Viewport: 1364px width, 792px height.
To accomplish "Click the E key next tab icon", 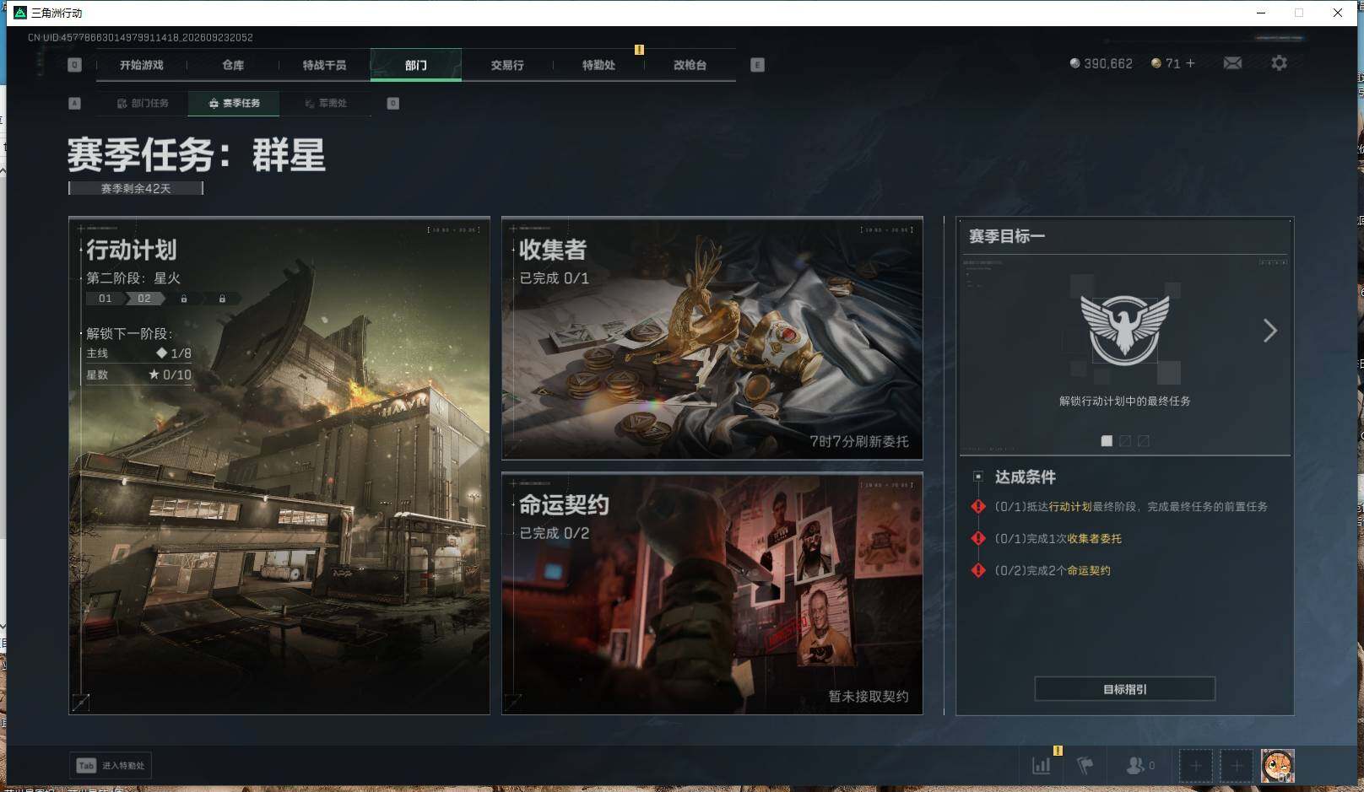I will pyautogui.click(x=757, y=65).
